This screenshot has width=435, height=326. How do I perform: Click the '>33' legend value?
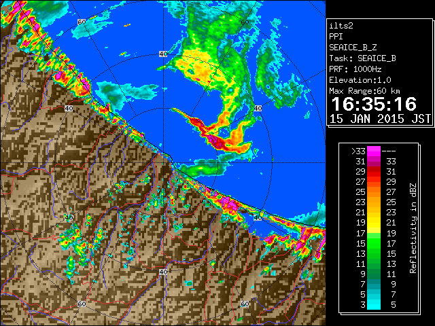tap(358, 151)
